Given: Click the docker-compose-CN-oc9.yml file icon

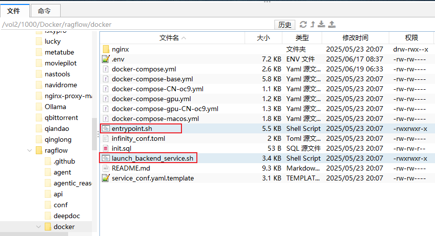Looking at the screenshot, I should (105, 89).
